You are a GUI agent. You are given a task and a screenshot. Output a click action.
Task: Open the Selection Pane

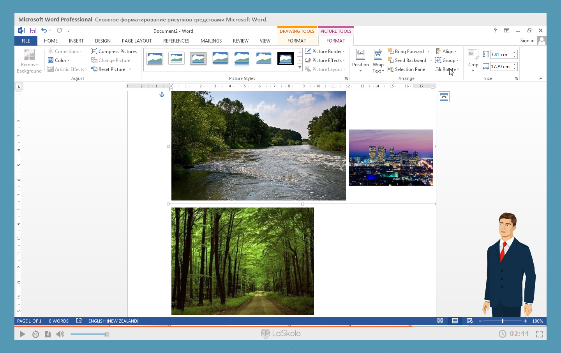[406, 69]
